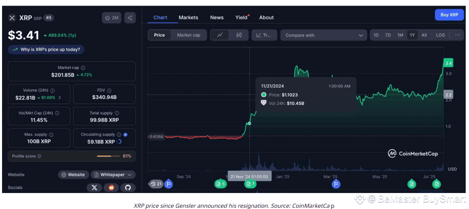Viewport: 469px width, 209px height.
Task: Set chart range to All
Action: [424, 35]
